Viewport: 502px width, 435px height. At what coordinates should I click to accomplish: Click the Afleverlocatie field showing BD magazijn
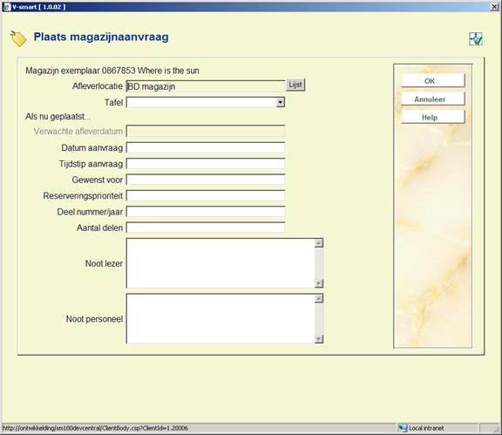(206, 86)
